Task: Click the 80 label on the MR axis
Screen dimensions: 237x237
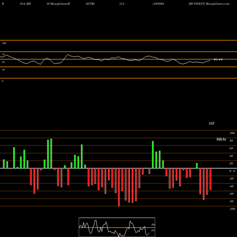Action: point(231,141)
